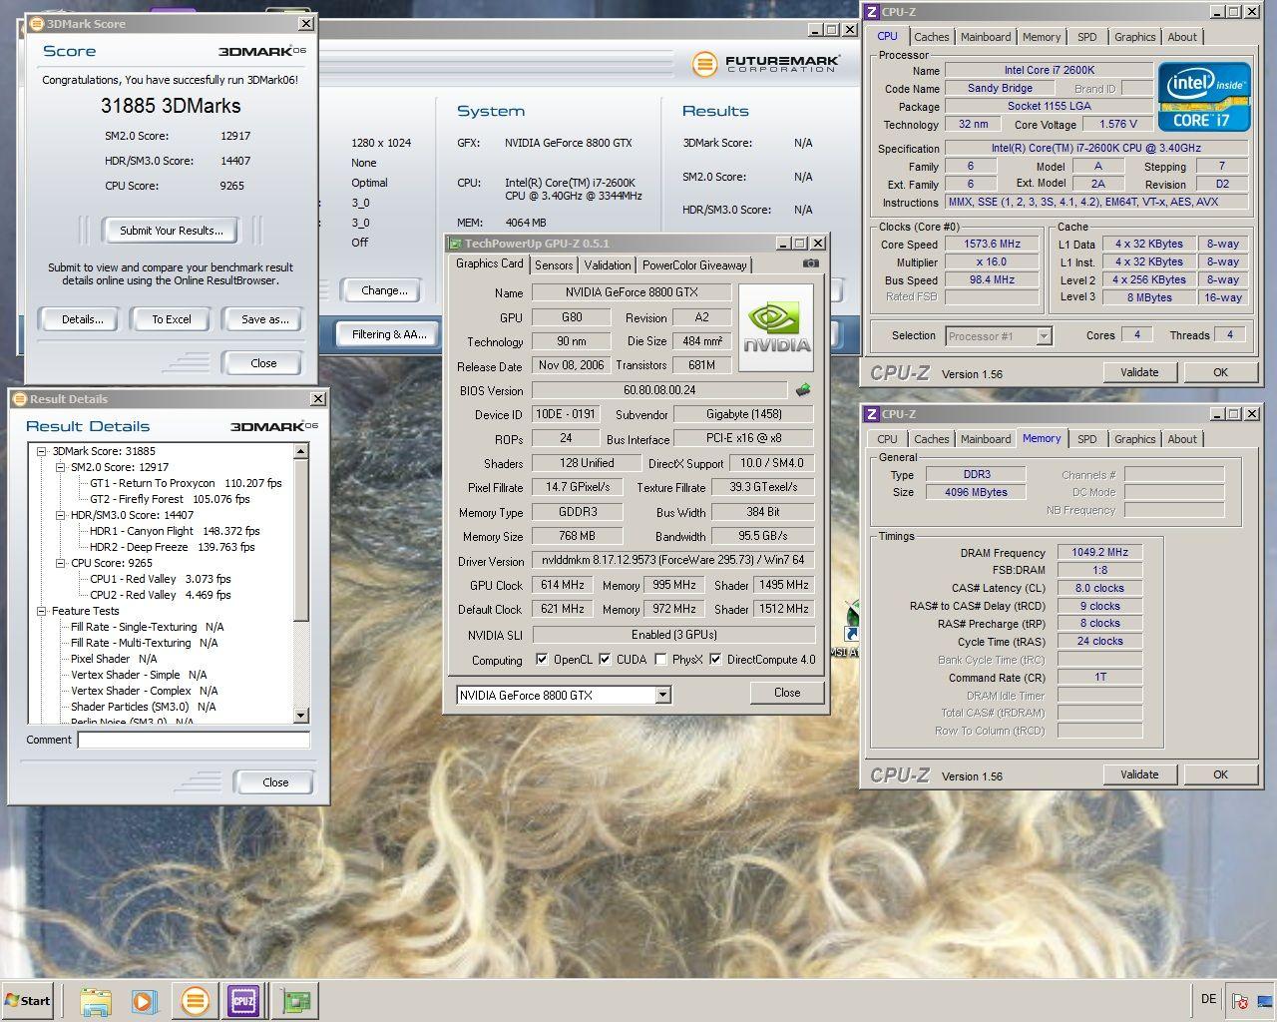Click the BIOS Version field 60.80.08.00.24
The width and height of the screenshot is (1277, 1022).
tap(659, 390)
